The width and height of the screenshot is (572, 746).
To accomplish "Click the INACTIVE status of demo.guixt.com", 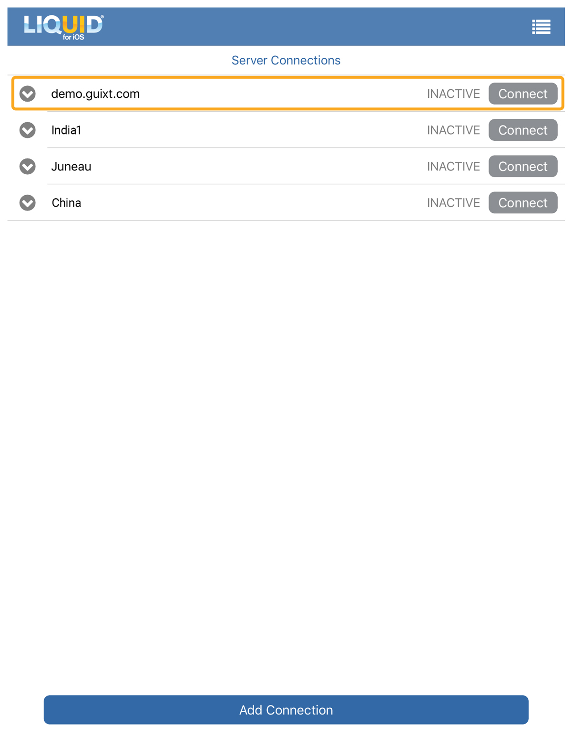I will click(453, 94).
